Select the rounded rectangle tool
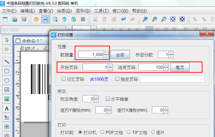This screenshot has width=215, height=137. tap(7, 71)
